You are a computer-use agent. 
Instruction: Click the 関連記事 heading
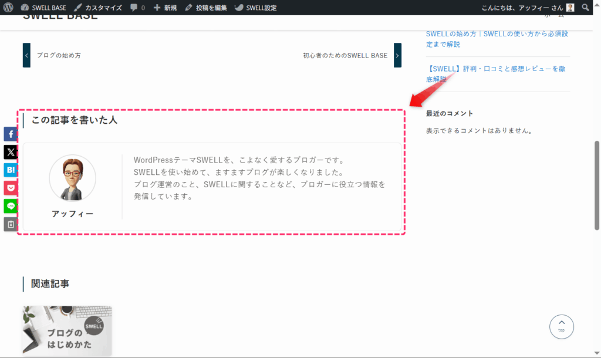(50, 283)
